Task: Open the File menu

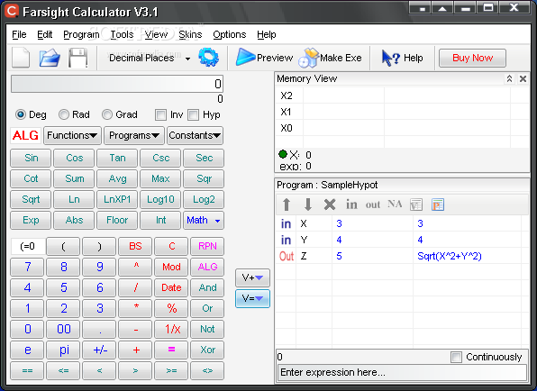Action: (19, 34)
